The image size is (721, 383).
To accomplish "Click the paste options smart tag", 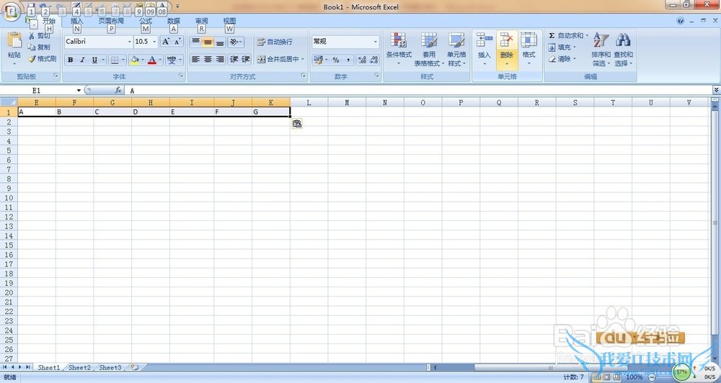I will click(297, 123).
